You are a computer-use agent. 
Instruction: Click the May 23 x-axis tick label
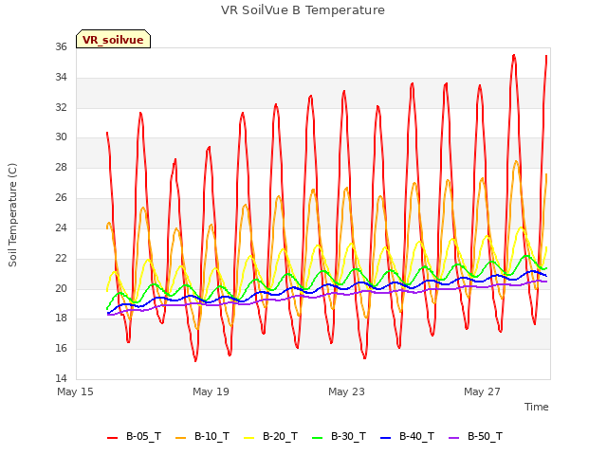coord(346,391)
